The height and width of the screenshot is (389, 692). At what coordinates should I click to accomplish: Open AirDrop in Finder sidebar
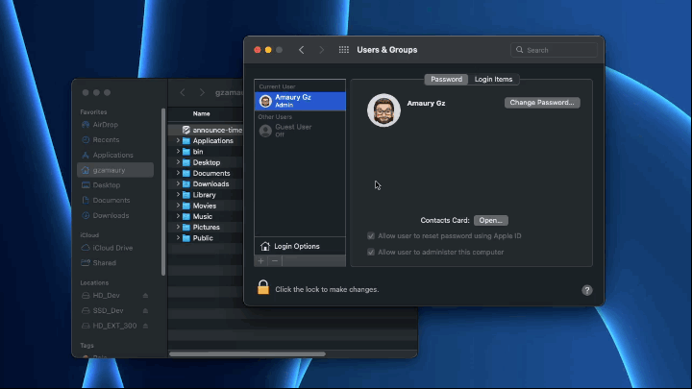point(115,125)
